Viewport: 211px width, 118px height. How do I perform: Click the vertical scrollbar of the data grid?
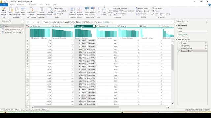tap(172, 57)
